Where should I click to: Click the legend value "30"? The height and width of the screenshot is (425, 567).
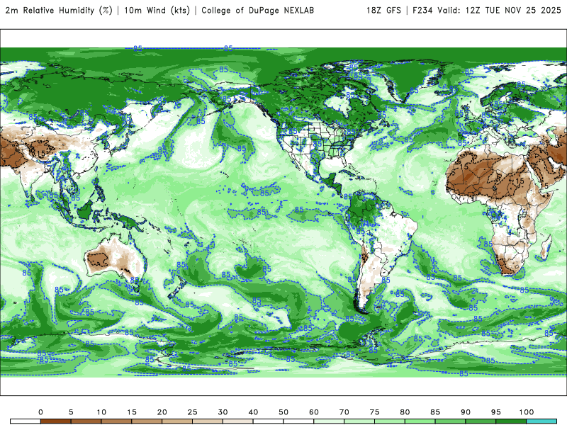(x=223, y=412)
